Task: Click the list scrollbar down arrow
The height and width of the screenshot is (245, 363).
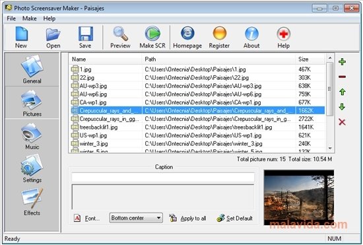Action: coord(330,148)
